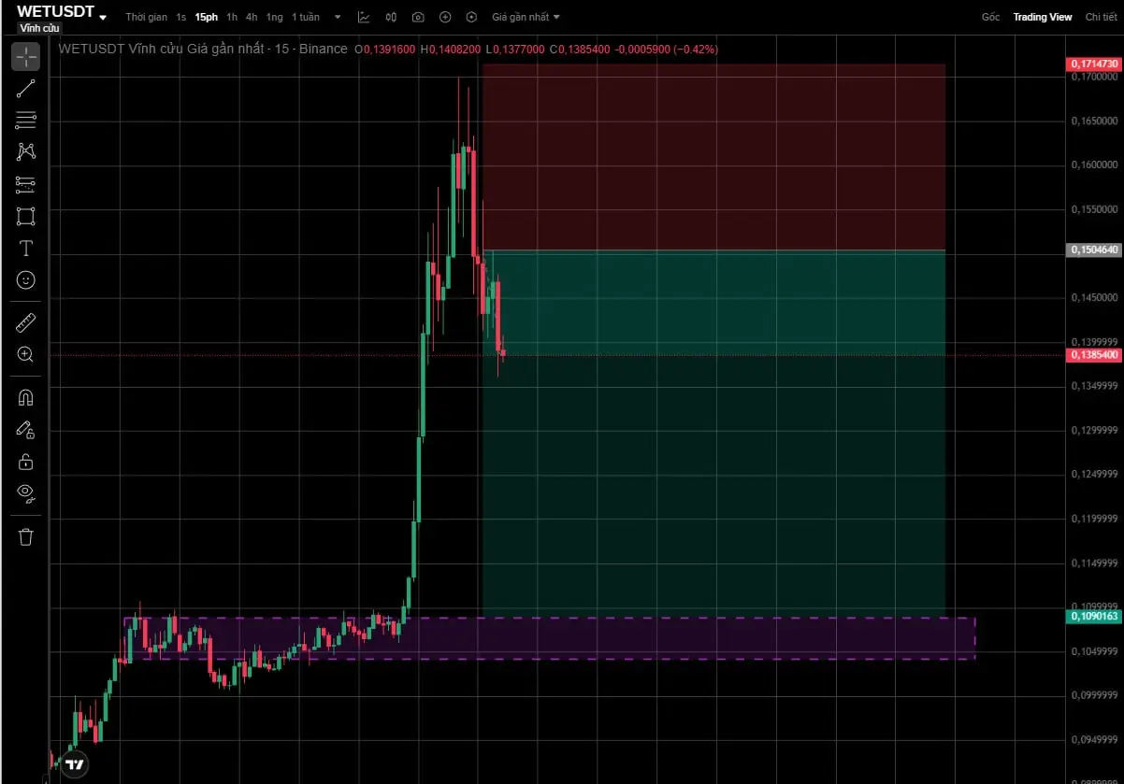The width and height of the screenshot is (1124, 784).
Task: Click the take-profit price label 0,1090163
Action: (1094, 617)
